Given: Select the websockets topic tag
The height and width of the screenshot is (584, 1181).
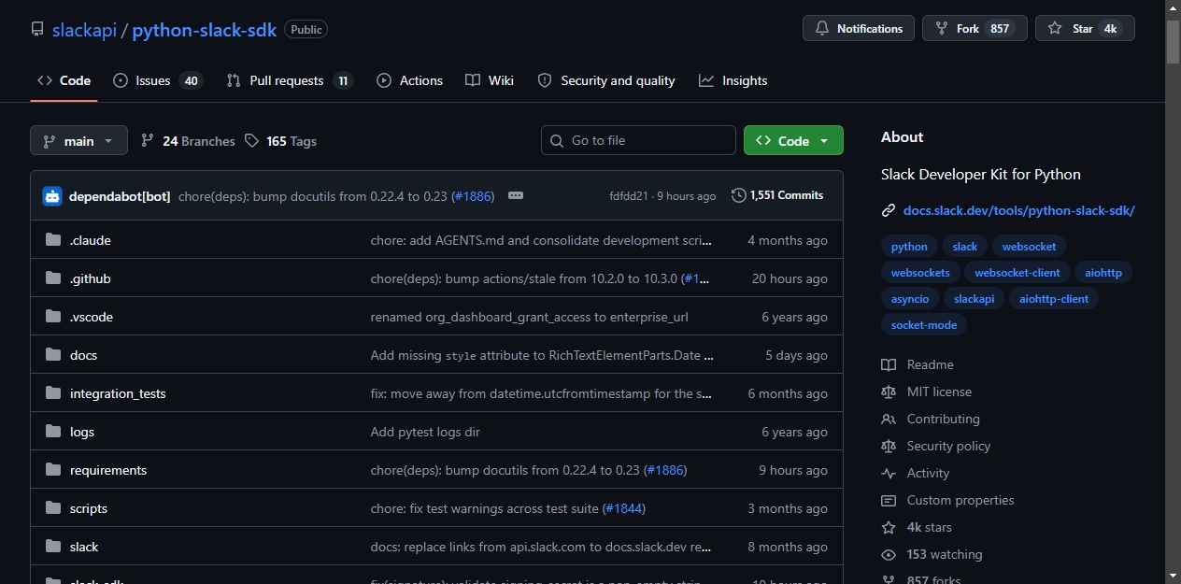Looking at the screenshot, I should pos(920,273).
